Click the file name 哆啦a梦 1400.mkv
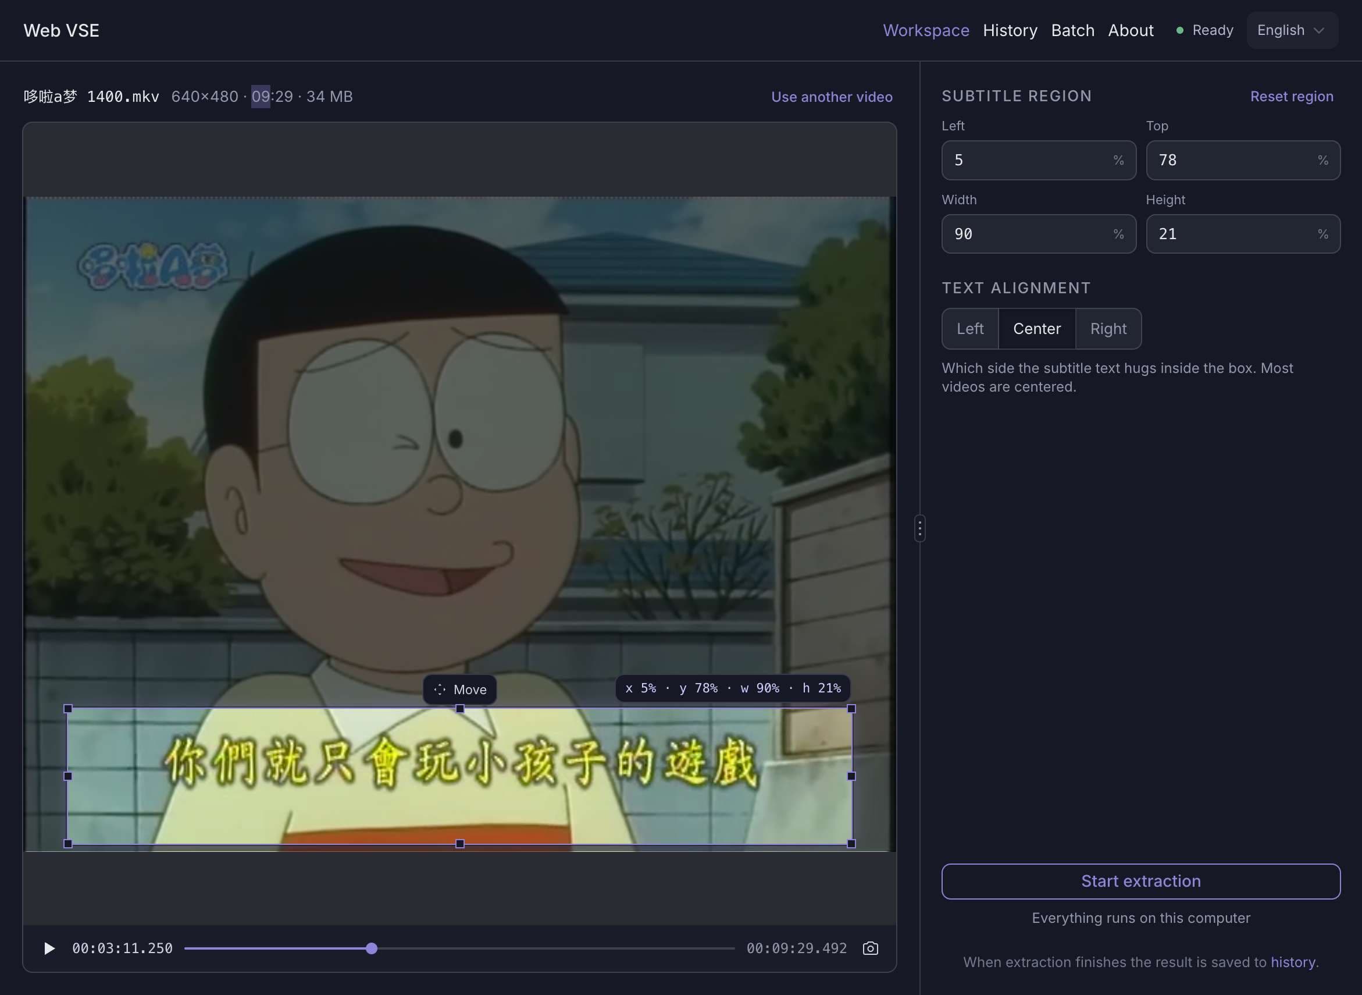Image resolution: width=1362 pixels, height=995 pixels. [x=91, y=97]
